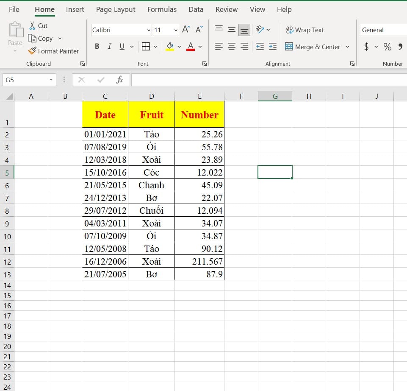Open the Data ribbon tab
Screen dimensions: 407x391
pos(196,9)
